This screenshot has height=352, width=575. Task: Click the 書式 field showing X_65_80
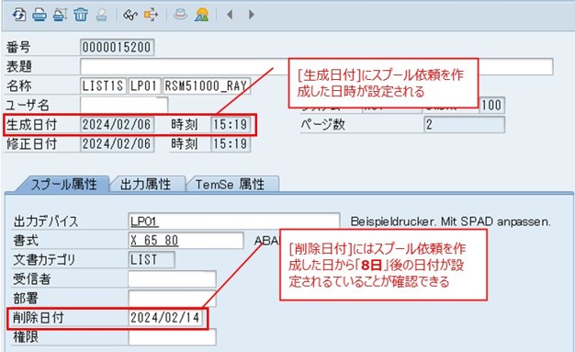pos(186,241)
